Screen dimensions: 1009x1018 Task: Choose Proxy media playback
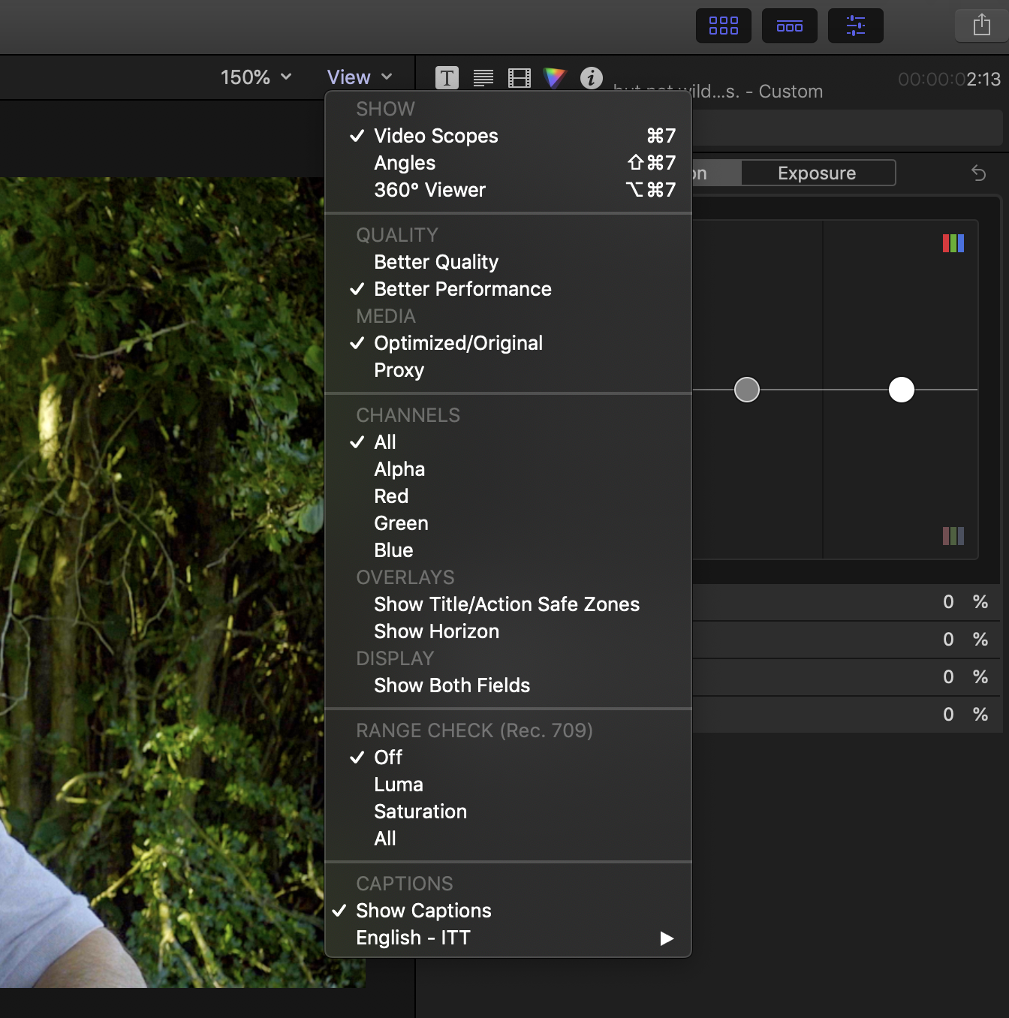[508, 370]
